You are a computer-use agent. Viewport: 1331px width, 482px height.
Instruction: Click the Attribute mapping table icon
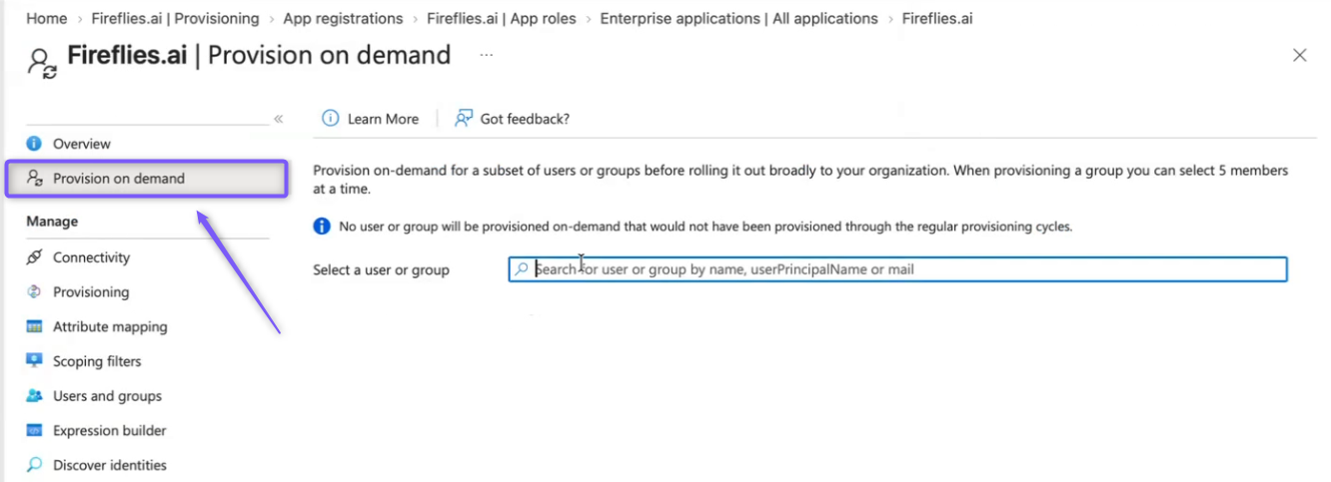click(34, 326)
